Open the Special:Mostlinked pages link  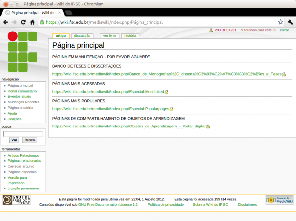pos(108,91)
